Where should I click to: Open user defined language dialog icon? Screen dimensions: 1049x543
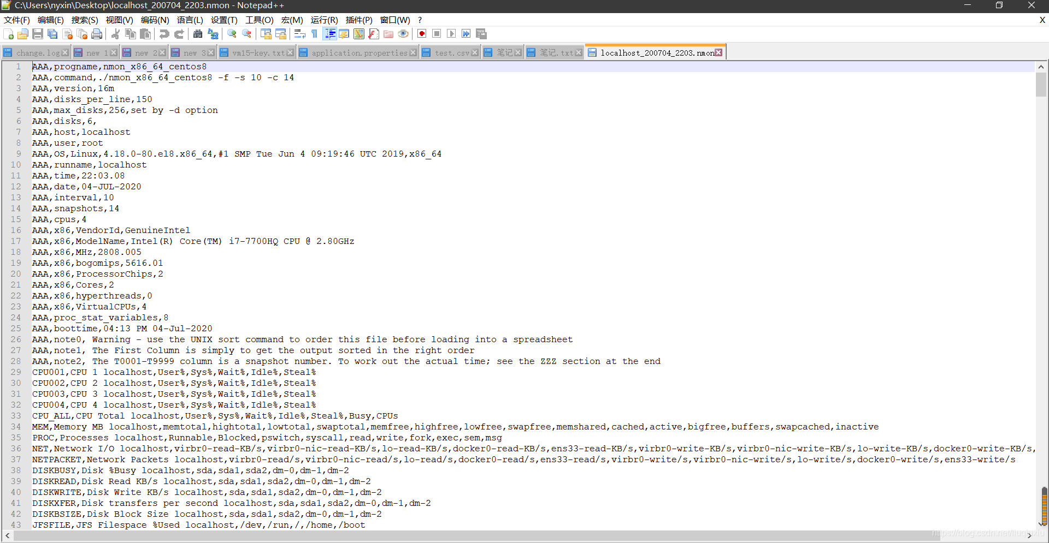[x=344, y=34]
